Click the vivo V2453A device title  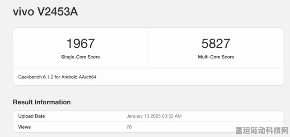click(x=45, y=12)
